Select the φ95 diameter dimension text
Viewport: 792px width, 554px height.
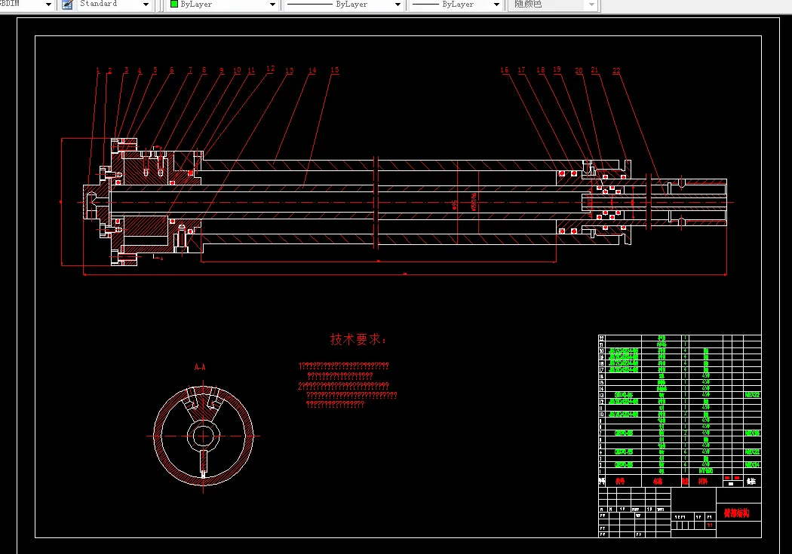coord(454,204)
